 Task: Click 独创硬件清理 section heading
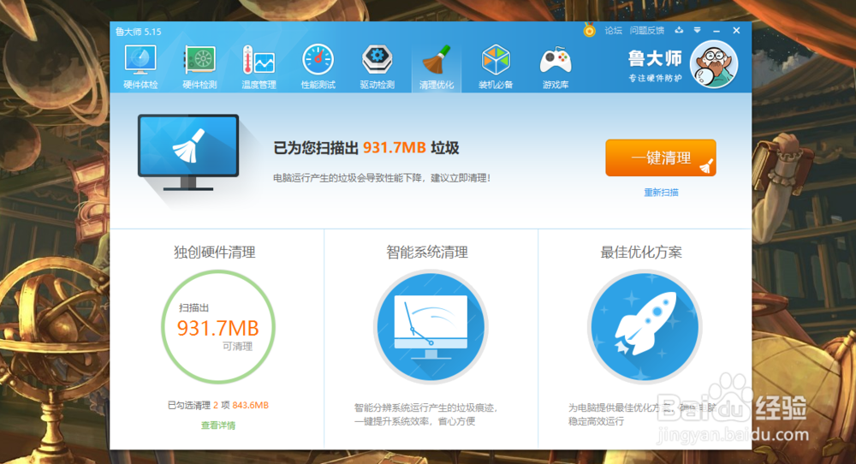(x=215, y=253)
